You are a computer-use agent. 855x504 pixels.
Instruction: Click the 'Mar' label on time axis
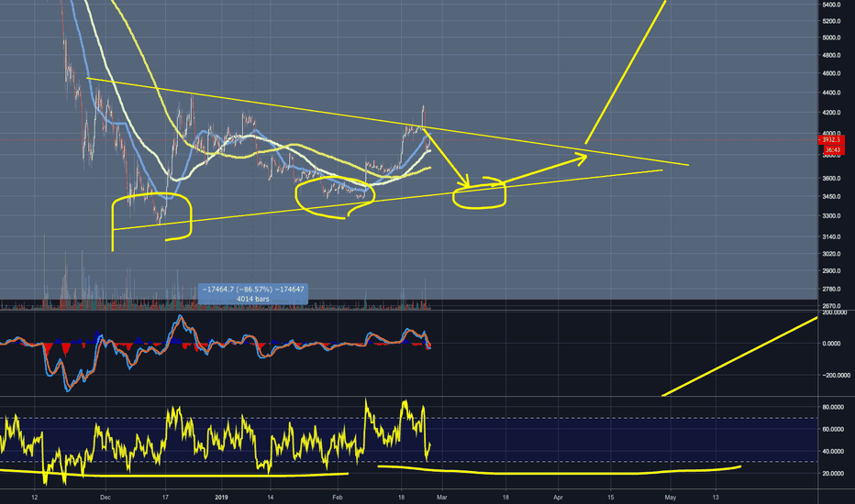[x=441, y=498]
